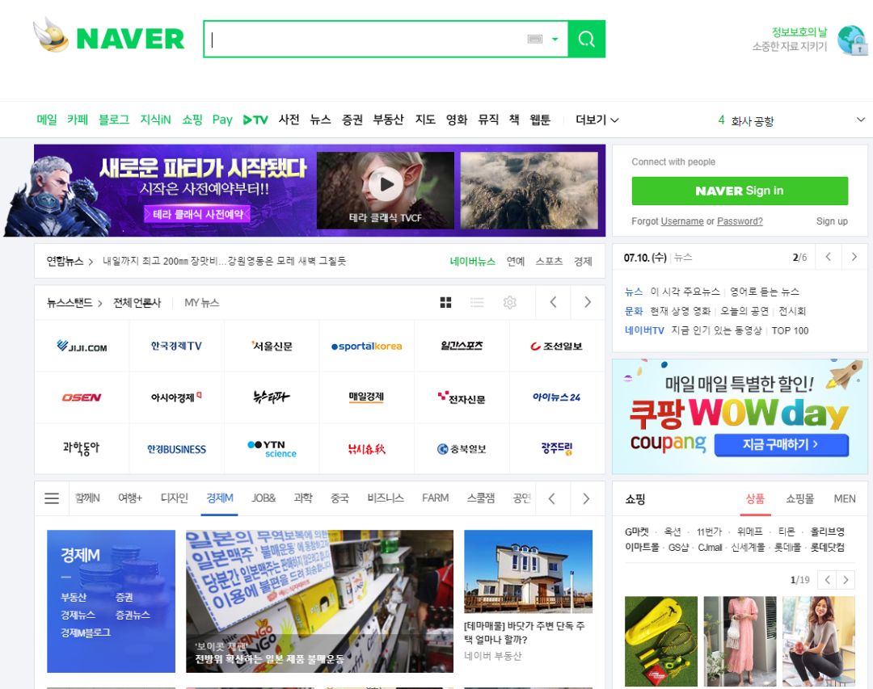The width and height of the screenshot is (873, 689).
Task: Go to previous date news page arrow
Action: pyautogui.click(x=829, y=257)
